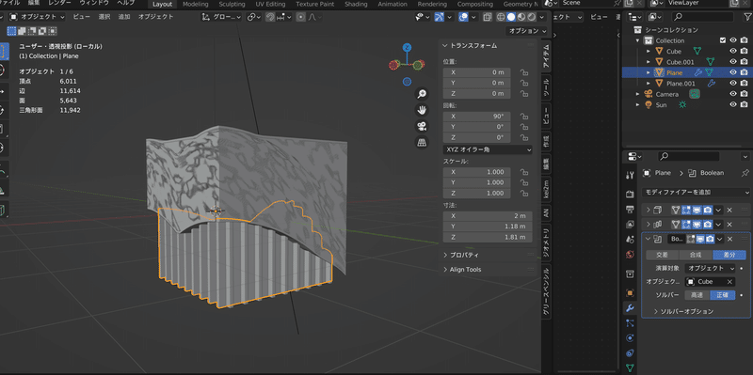The image size is (753, 375).
Task: Select wireframe viewport shading
Action: click(x=501, y=17)
